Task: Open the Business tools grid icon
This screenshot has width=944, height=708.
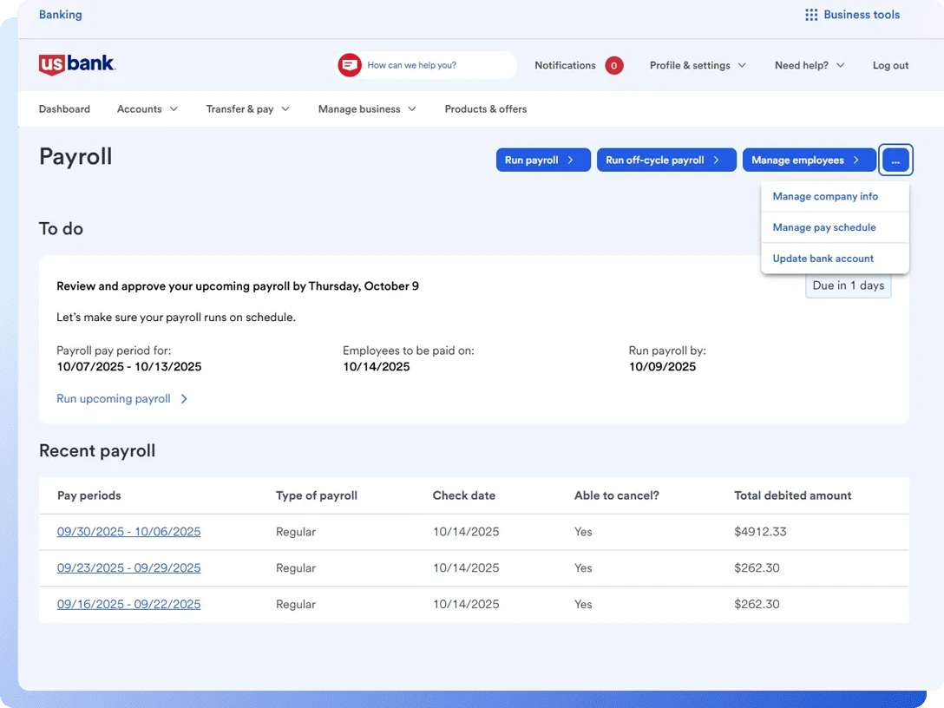Action: (x=811, y=15)
